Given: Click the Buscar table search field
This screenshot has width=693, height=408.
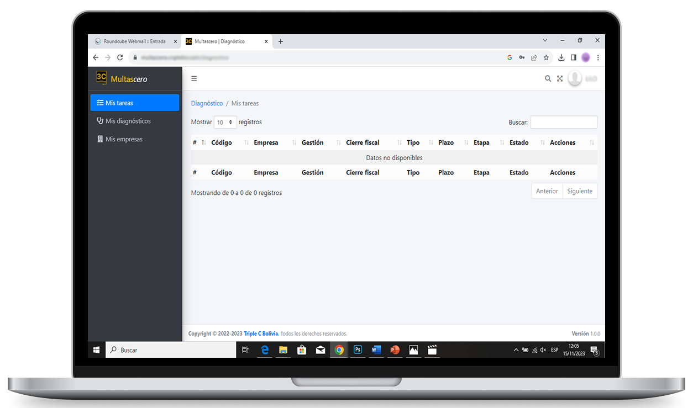Looking at the screenshot, I should pyautogui.click(x=563, y=123).
